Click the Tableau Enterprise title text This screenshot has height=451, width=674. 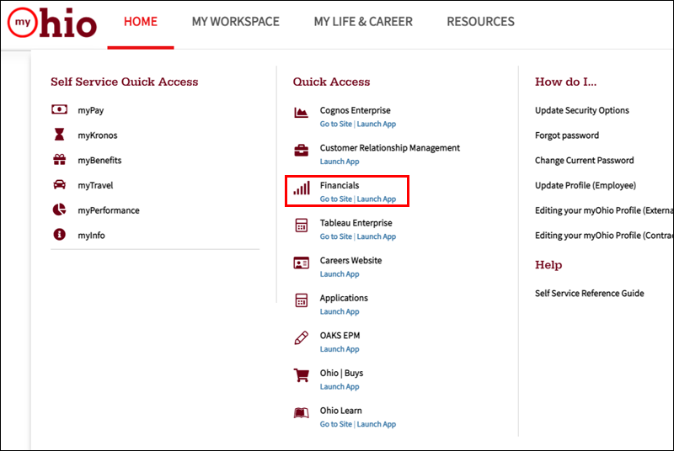coord(356,223)
